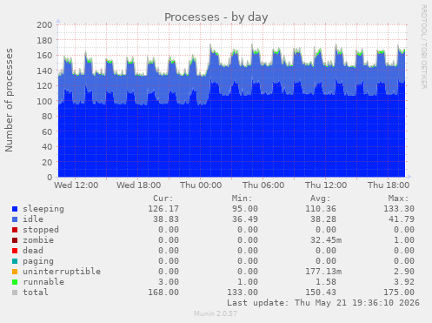
Task: Click the 'Max:' column header
Action: click(x=398, y=199)
